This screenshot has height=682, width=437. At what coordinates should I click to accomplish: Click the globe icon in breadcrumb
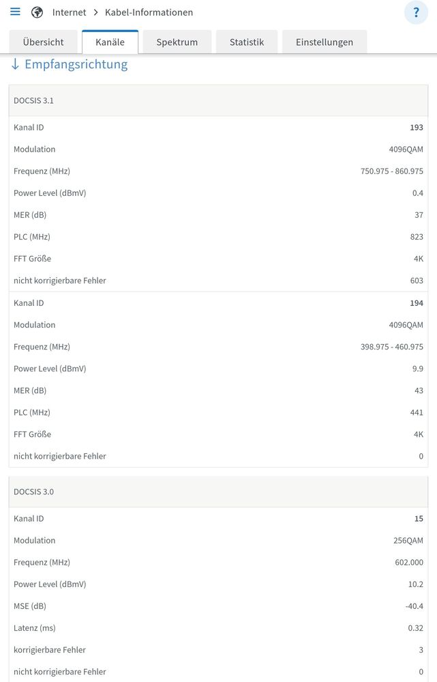point(37,12)
